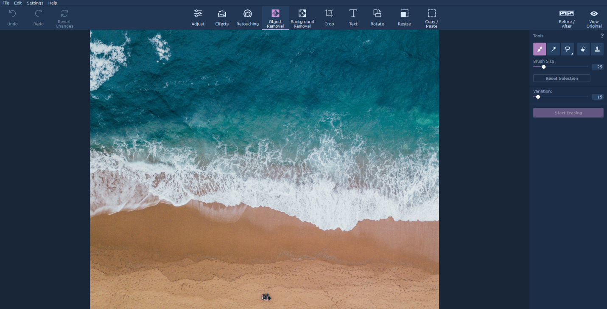Viewport: 607px width, 309px height.
Task: Click the Start Erasing button
Action: coord(568,113)
